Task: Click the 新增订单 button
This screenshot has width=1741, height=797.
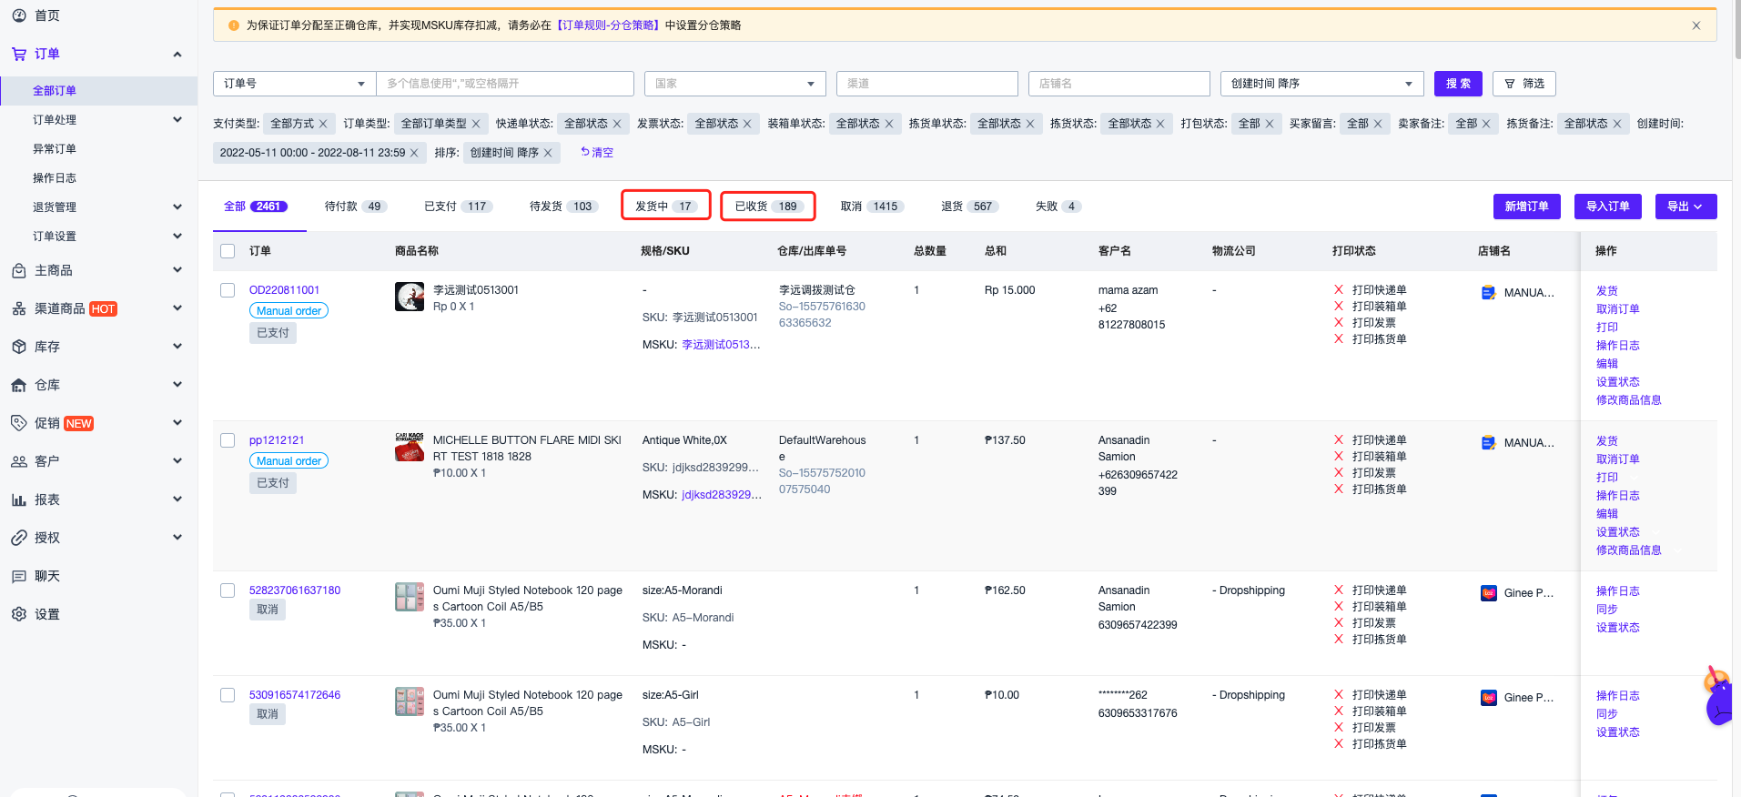Action: click(x=1527, y=207)
